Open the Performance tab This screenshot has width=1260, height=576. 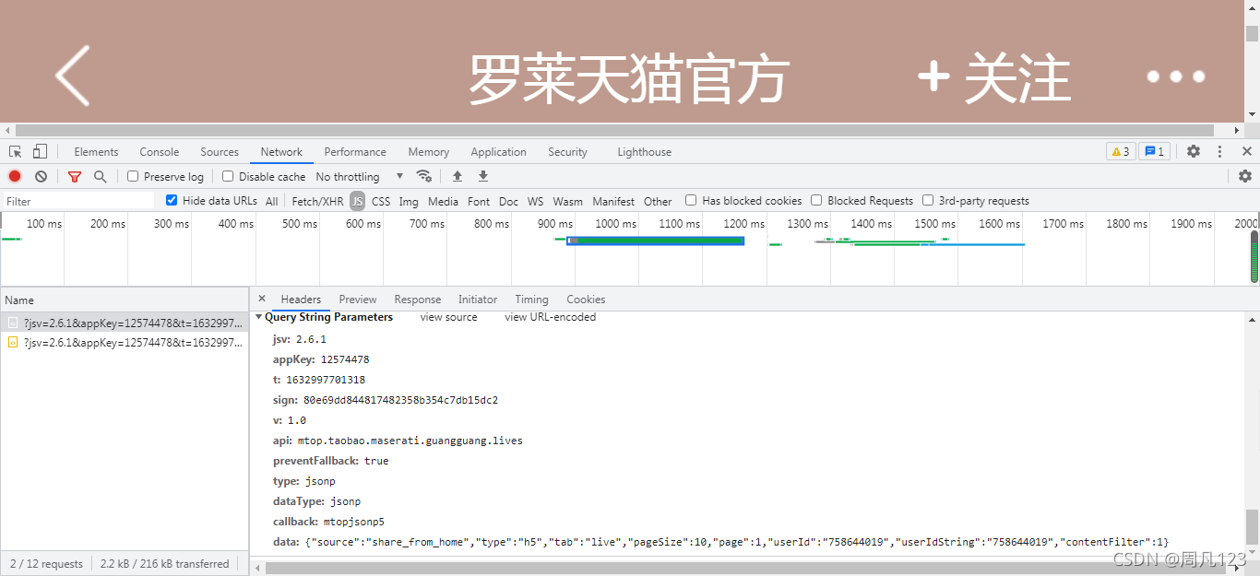click(x=355, y=152)
